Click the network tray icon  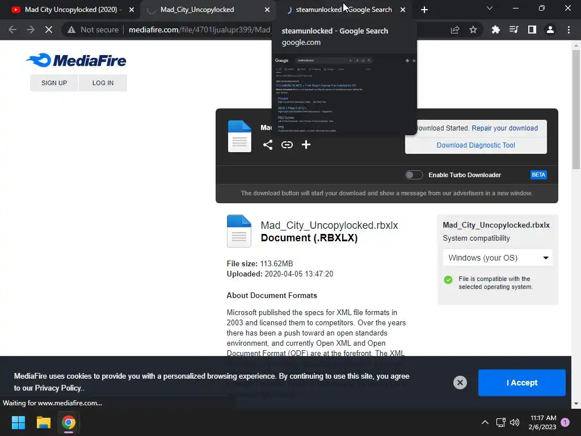[x=500, y=422]
